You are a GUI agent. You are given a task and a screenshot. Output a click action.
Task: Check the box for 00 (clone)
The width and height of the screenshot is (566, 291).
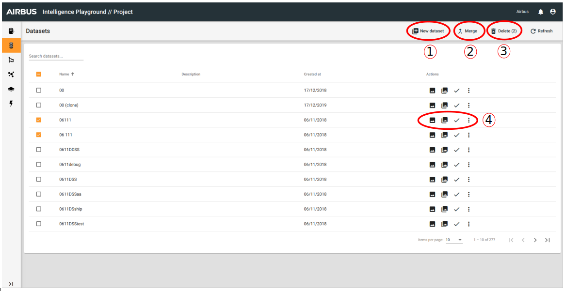pyautogui.click(x=39, y=105)
